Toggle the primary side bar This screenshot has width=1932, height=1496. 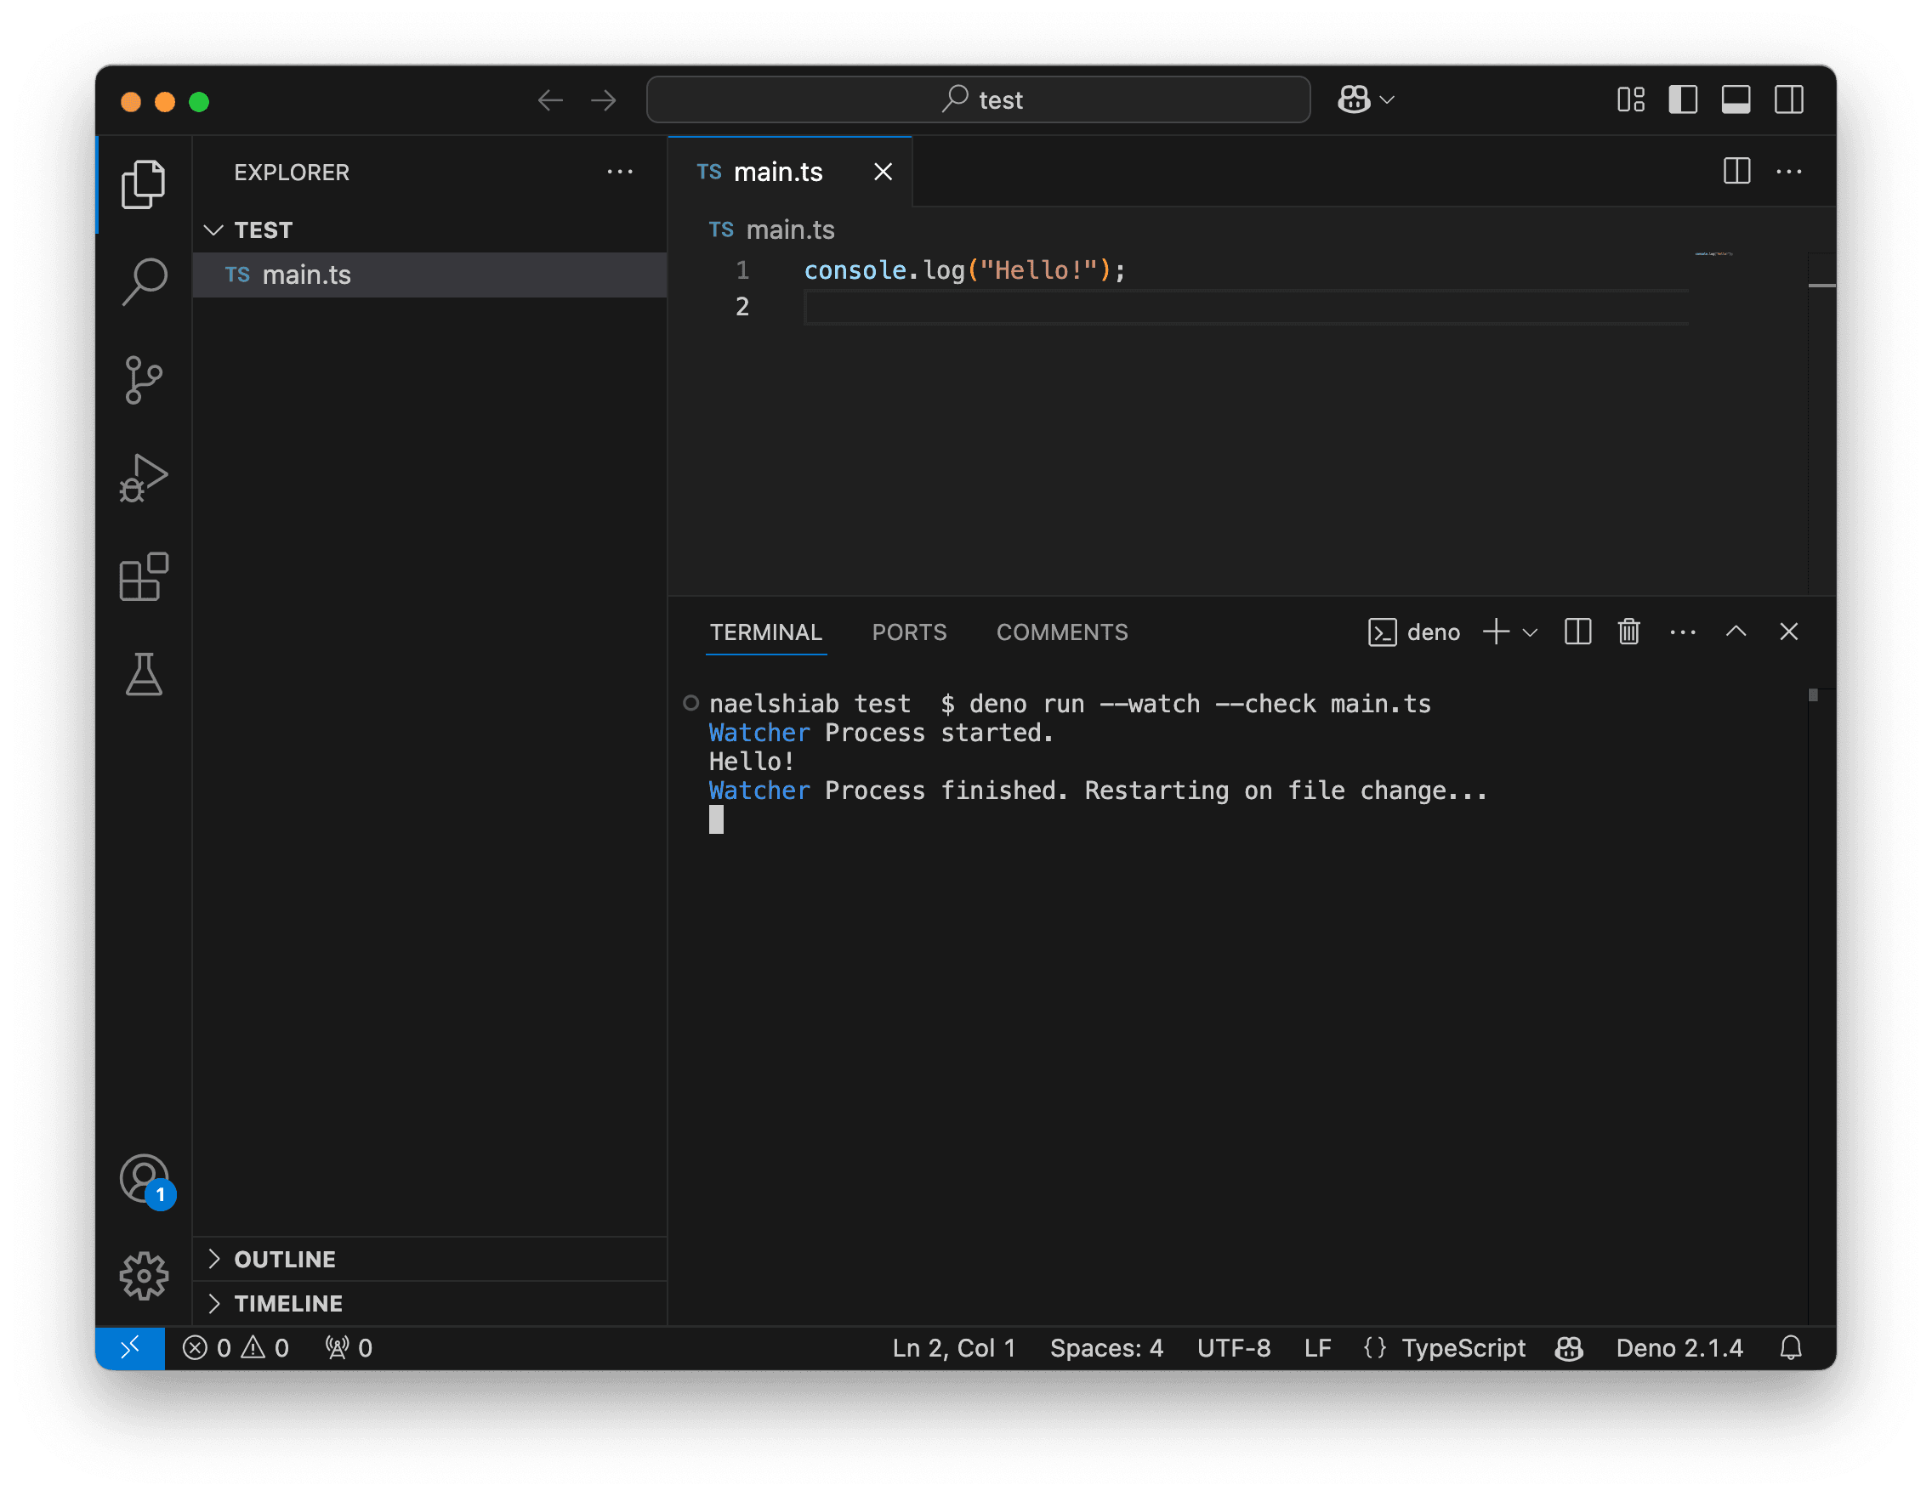pos(1683,100)
